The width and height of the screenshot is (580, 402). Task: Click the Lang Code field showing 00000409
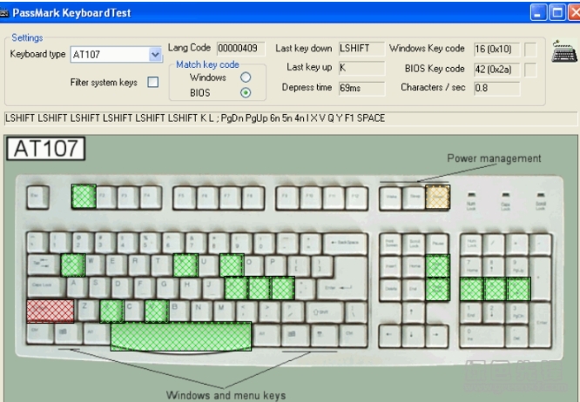point(241,49)
